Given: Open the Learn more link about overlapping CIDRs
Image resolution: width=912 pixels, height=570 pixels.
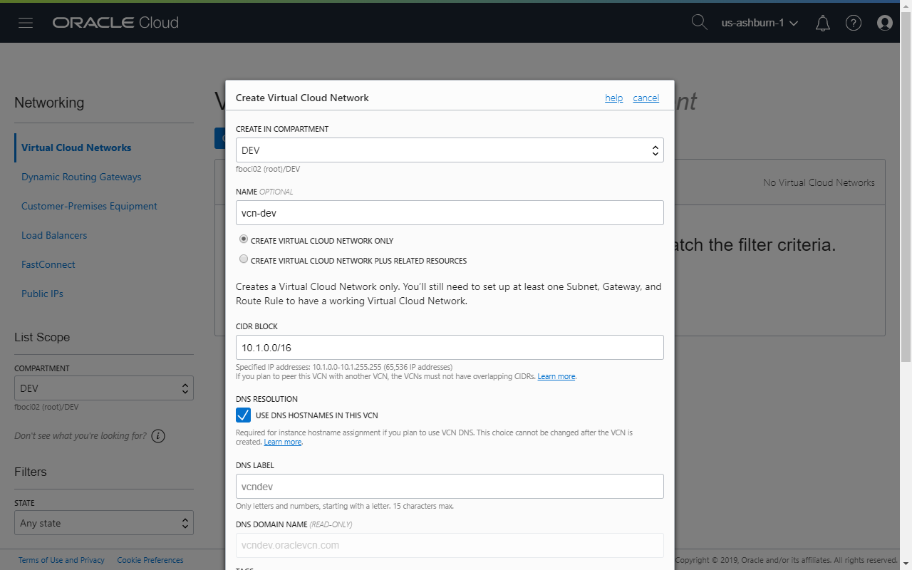Looking at the screenshot, I should tap(556, 376).
